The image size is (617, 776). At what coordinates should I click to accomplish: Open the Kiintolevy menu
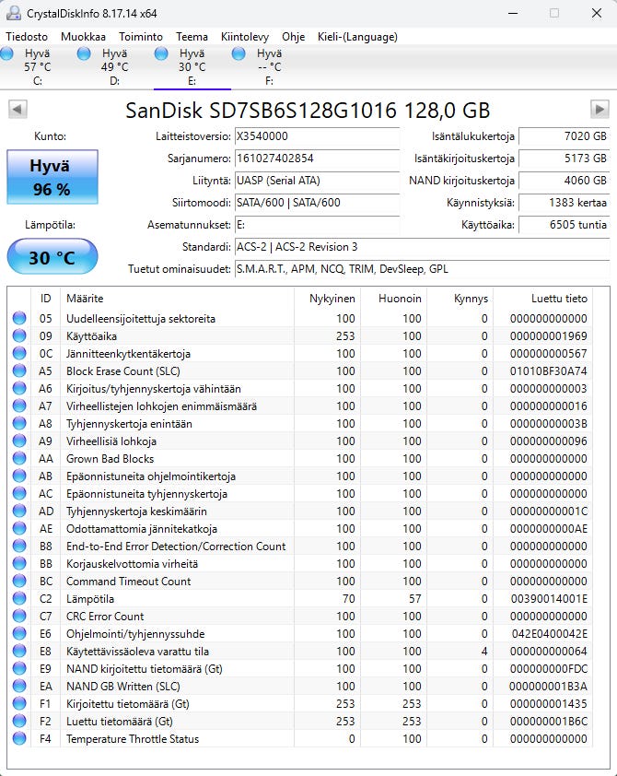[246, 37]
